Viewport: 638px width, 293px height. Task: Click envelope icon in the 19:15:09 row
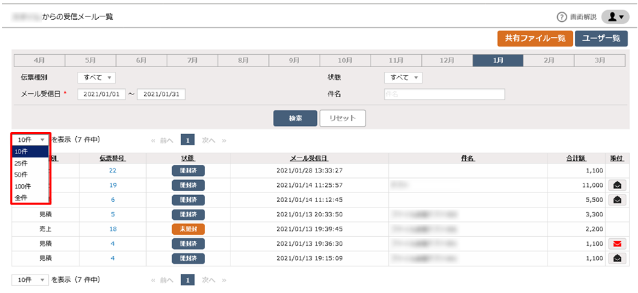617,259
